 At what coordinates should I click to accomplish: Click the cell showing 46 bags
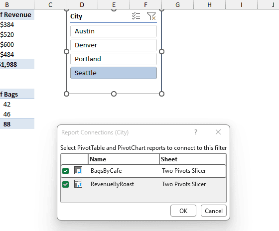click(x=17, y=114)
